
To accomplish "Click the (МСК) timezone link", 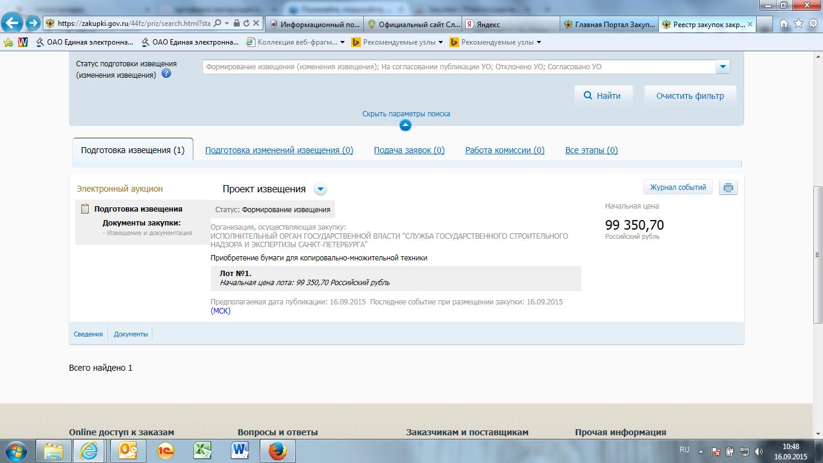I will tap(221, 311).
